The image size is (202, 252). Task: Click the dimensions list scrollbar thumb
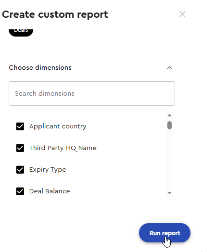pos(170,125)
